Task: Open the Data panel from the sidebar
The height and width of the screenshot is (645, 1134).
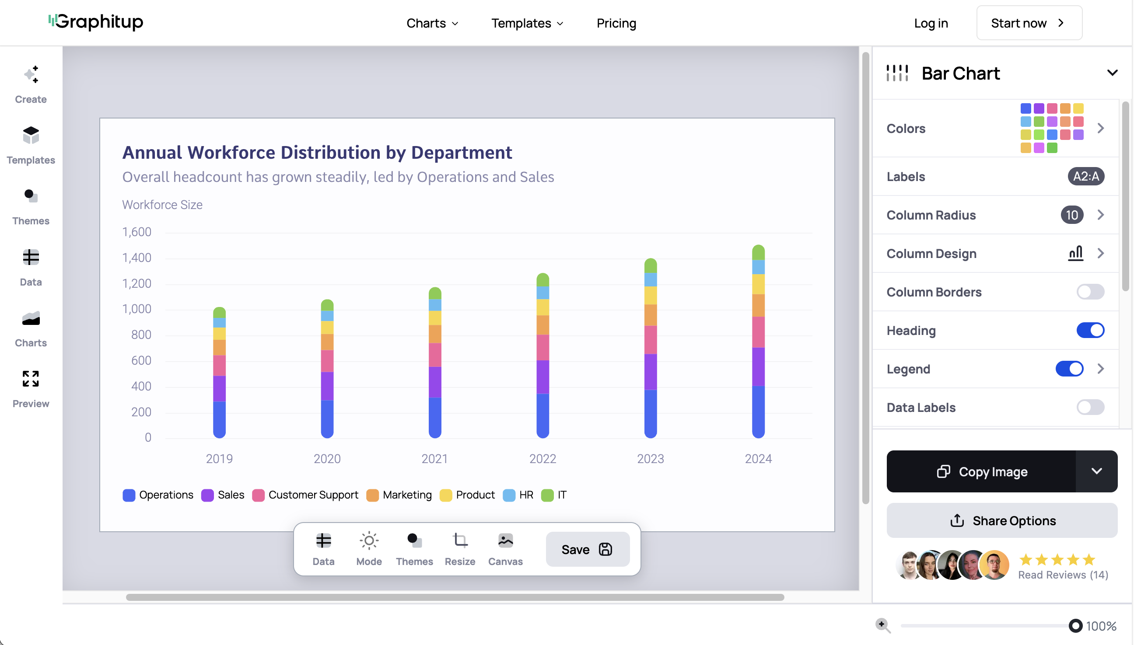Action: 30,265
